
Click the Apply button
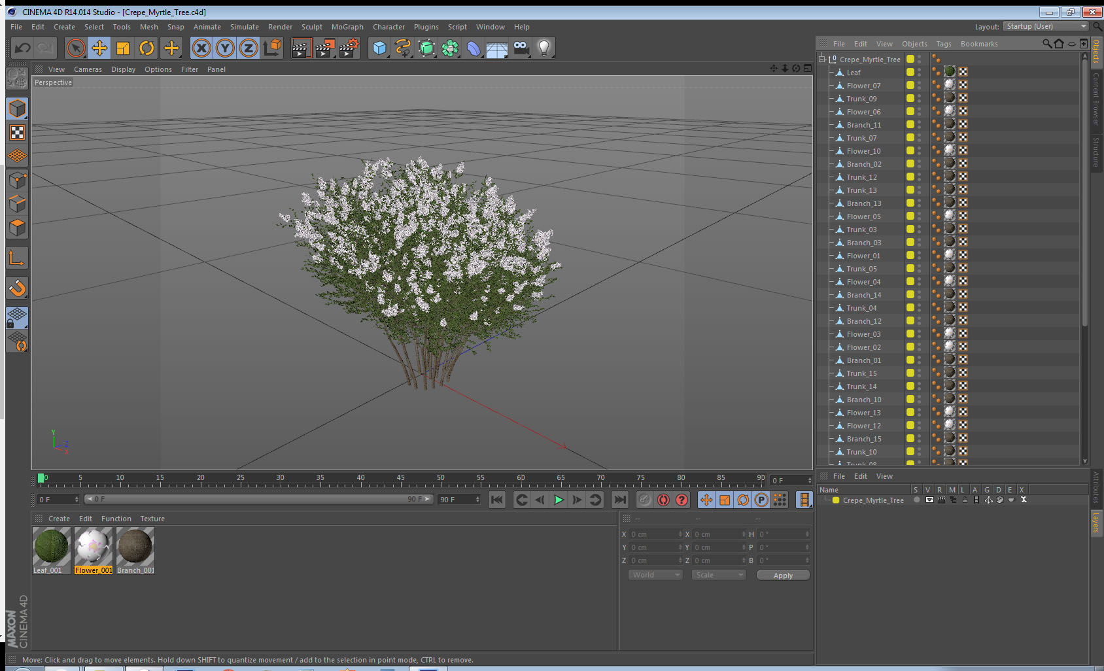coord(783,576)
